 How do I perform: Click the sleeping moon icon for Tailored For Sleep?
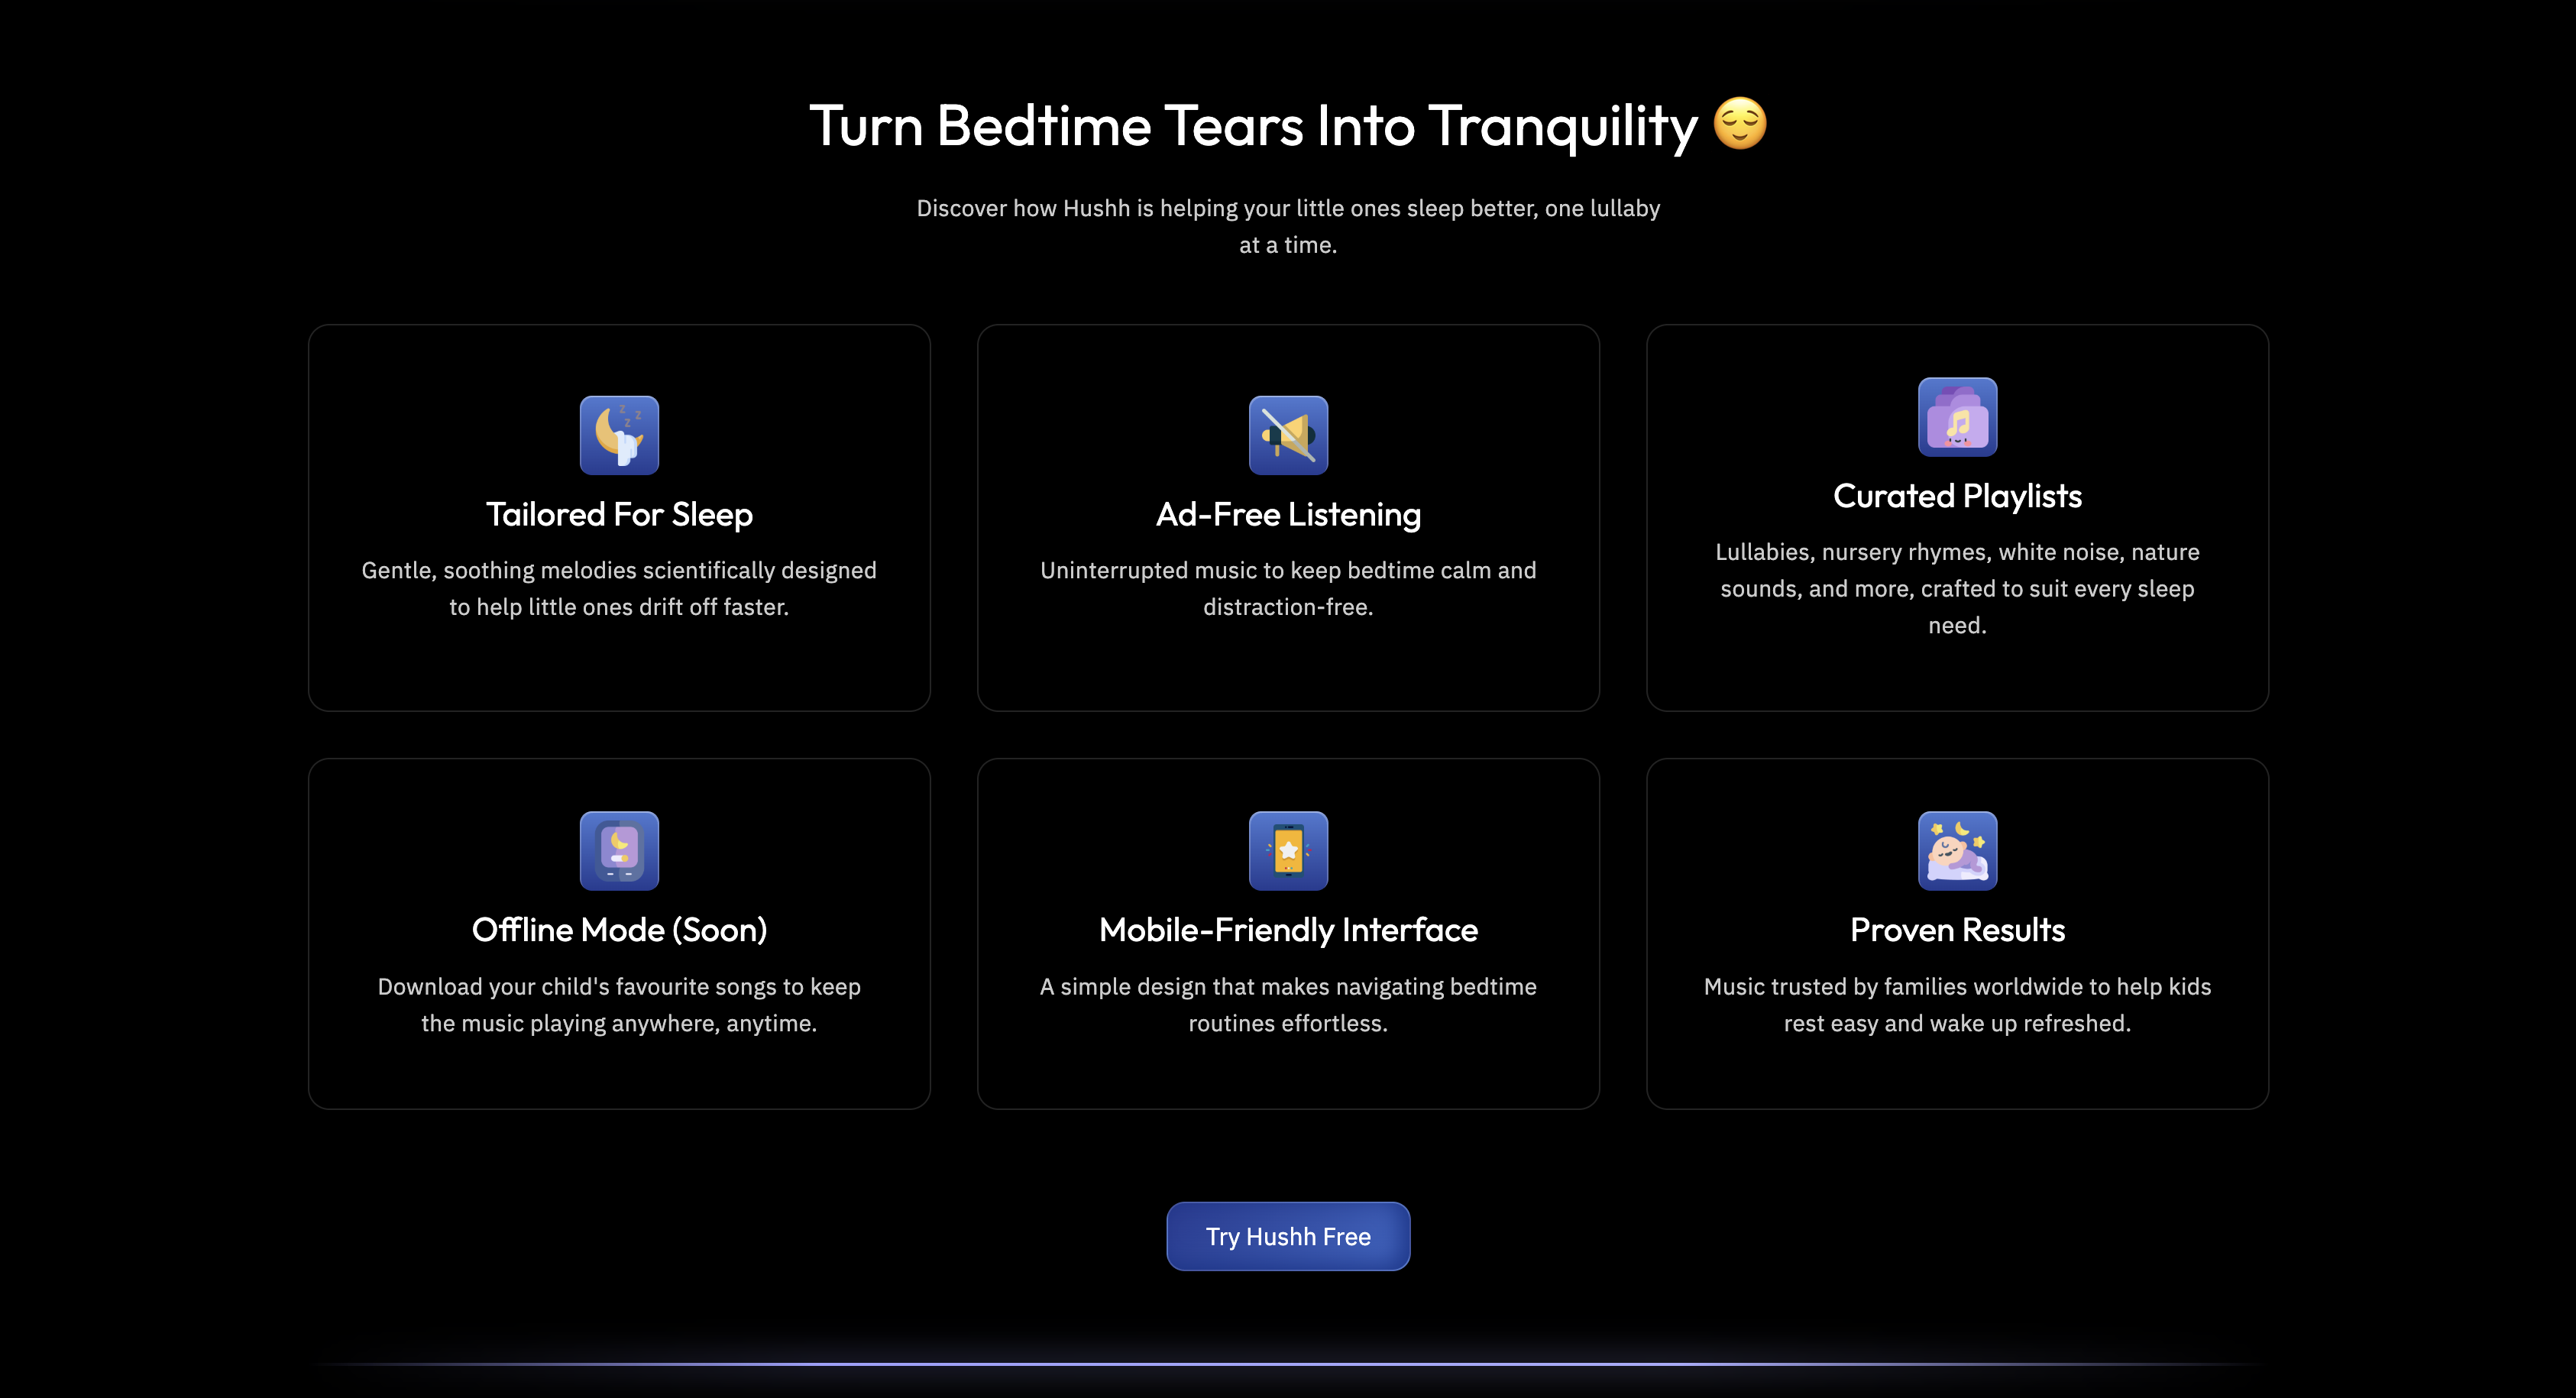click(619, 435)
